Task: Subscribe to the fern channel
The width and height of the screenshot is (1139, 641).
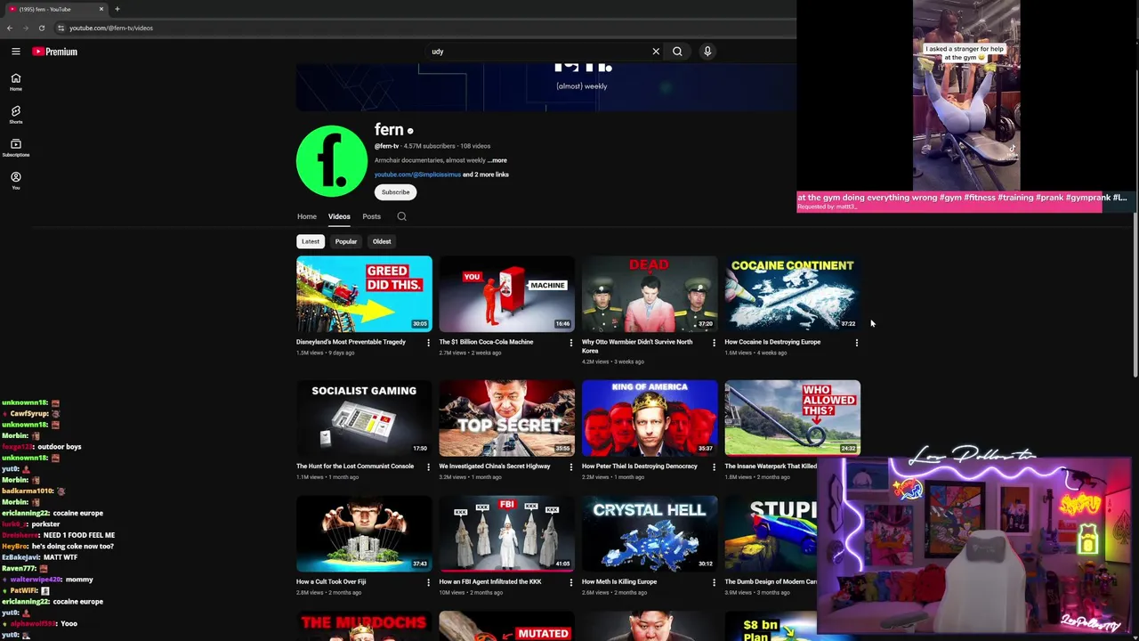Action: click(x=396, y=192)
